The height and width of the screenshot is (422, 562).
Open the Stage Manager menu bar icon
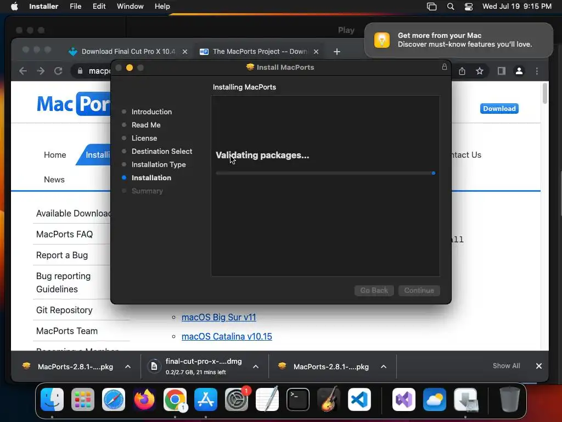[431, 7]
